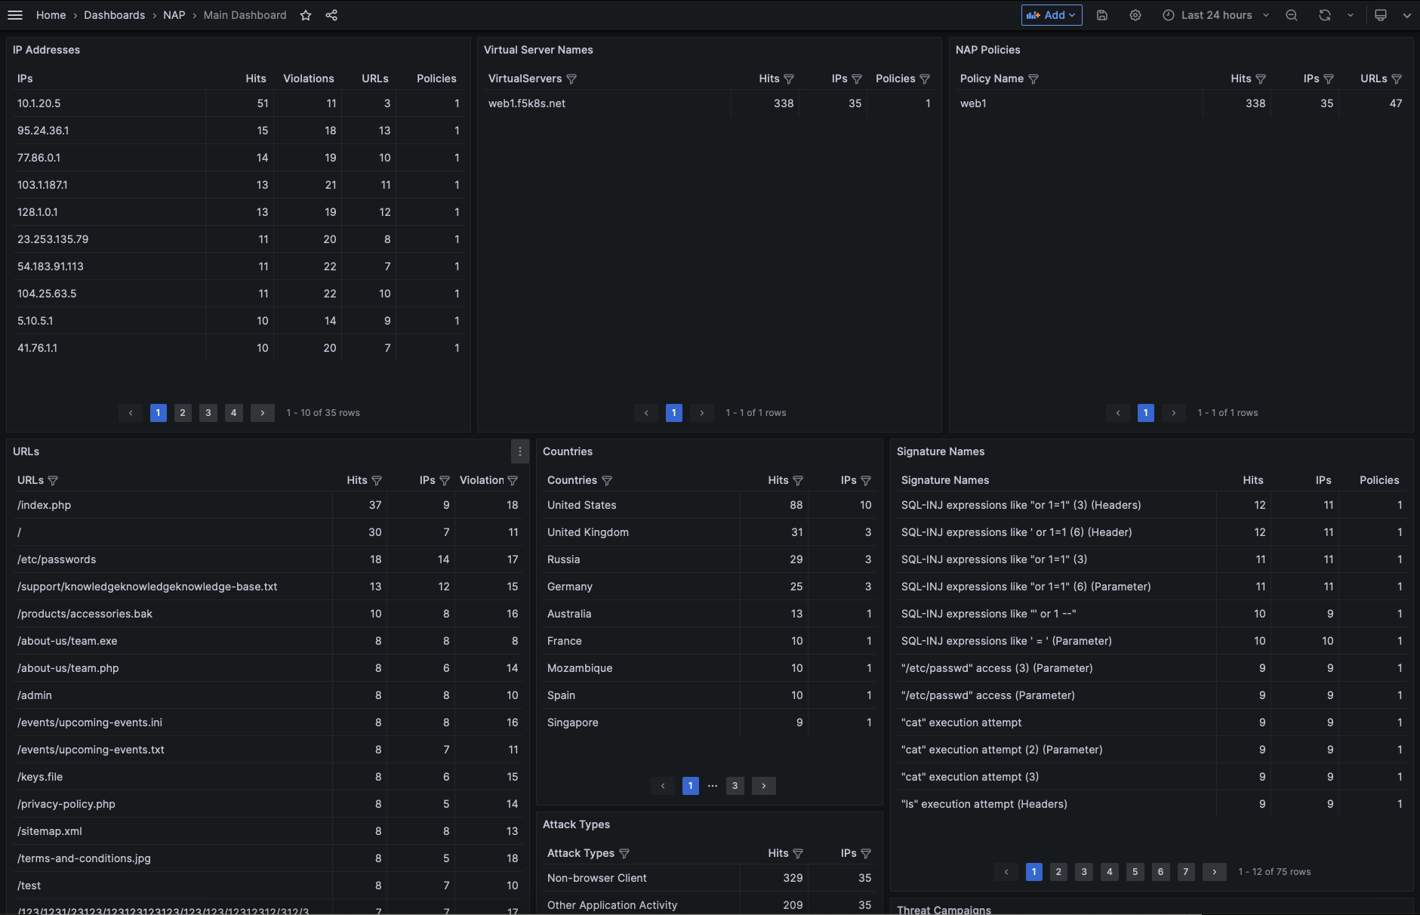1420x915 pixels.
Task: Select United Kingdom in Countries table
Action: [588, 532]
